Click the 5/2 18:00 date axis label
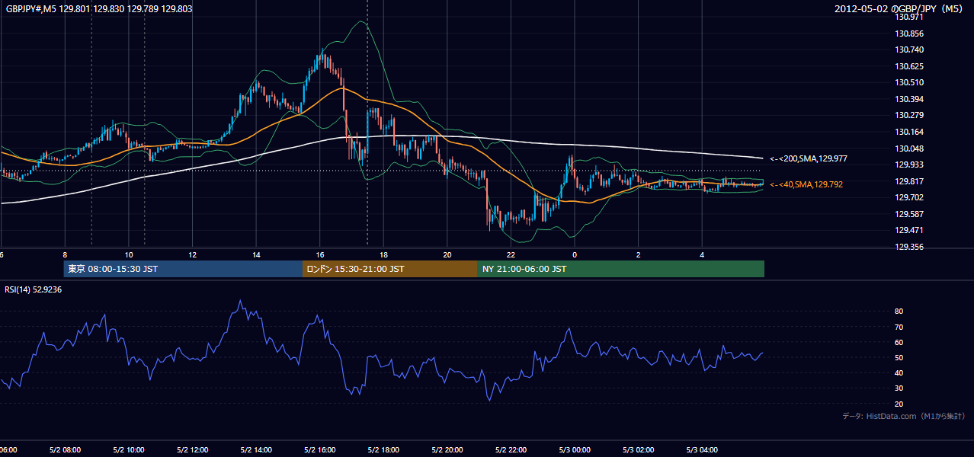The width and height of the screenshot is (974, 457). click(383, 450)
